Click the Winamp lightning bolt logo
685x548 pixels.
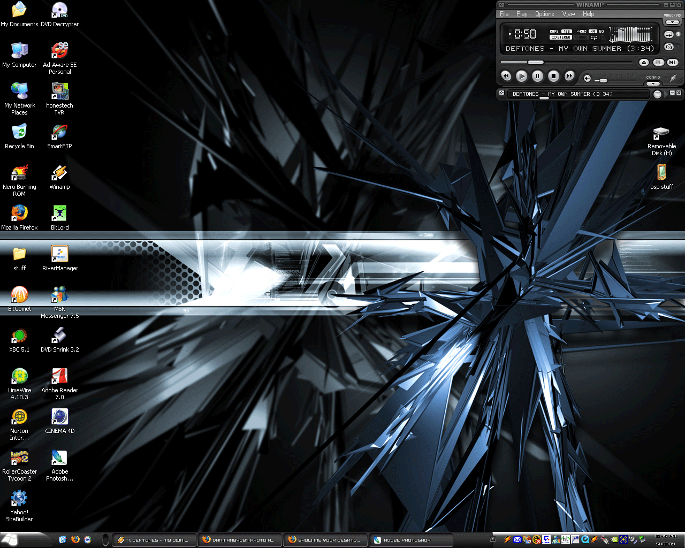673,78
